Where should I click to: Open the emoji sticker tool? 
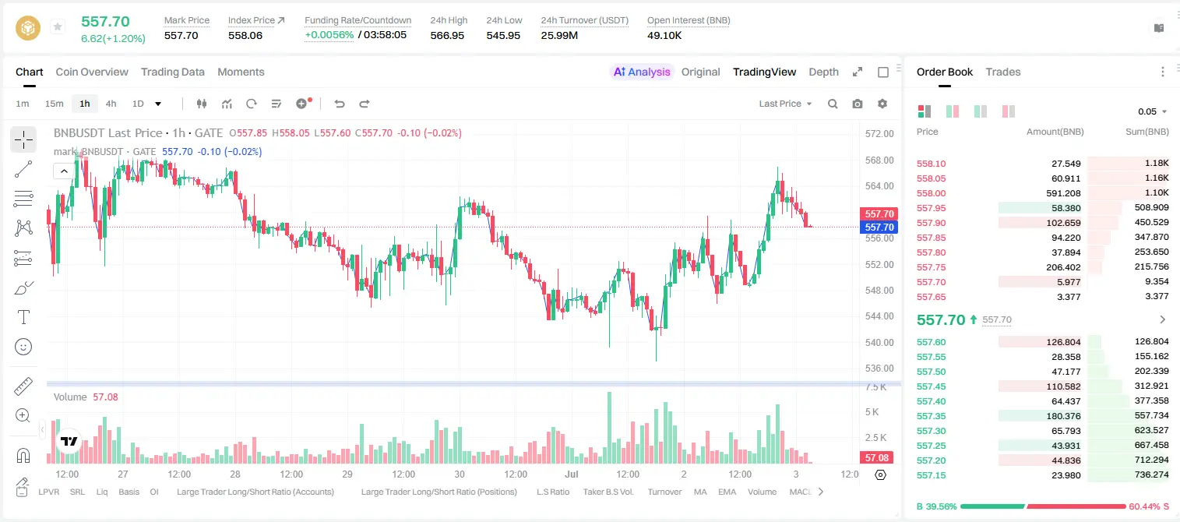[x=23, y=347]
